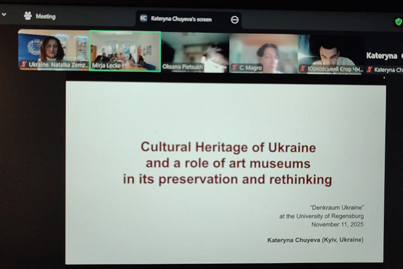Choose the C. Magro video thumbnail
The height and width of the screenshot is (269, 403).
pyautogui.click(x=263, y=52)
